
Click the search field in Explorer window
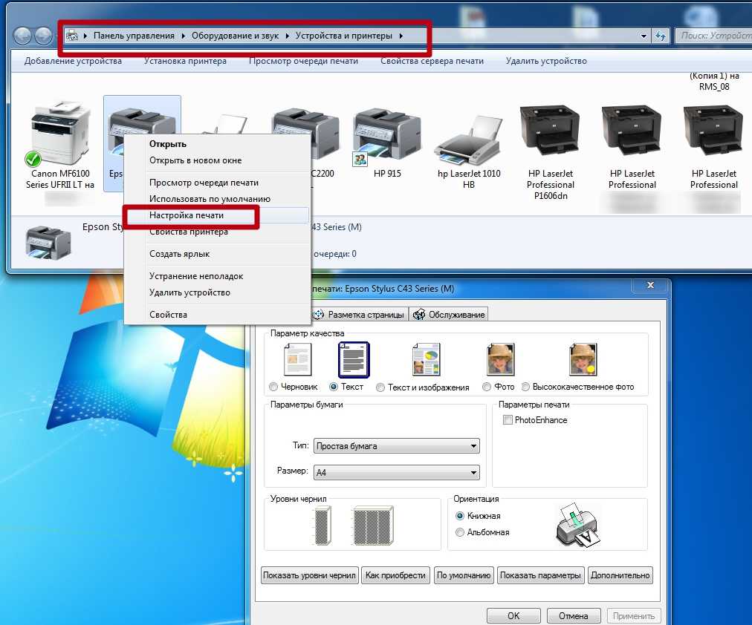pyautogui.click(x=713, y=36)
